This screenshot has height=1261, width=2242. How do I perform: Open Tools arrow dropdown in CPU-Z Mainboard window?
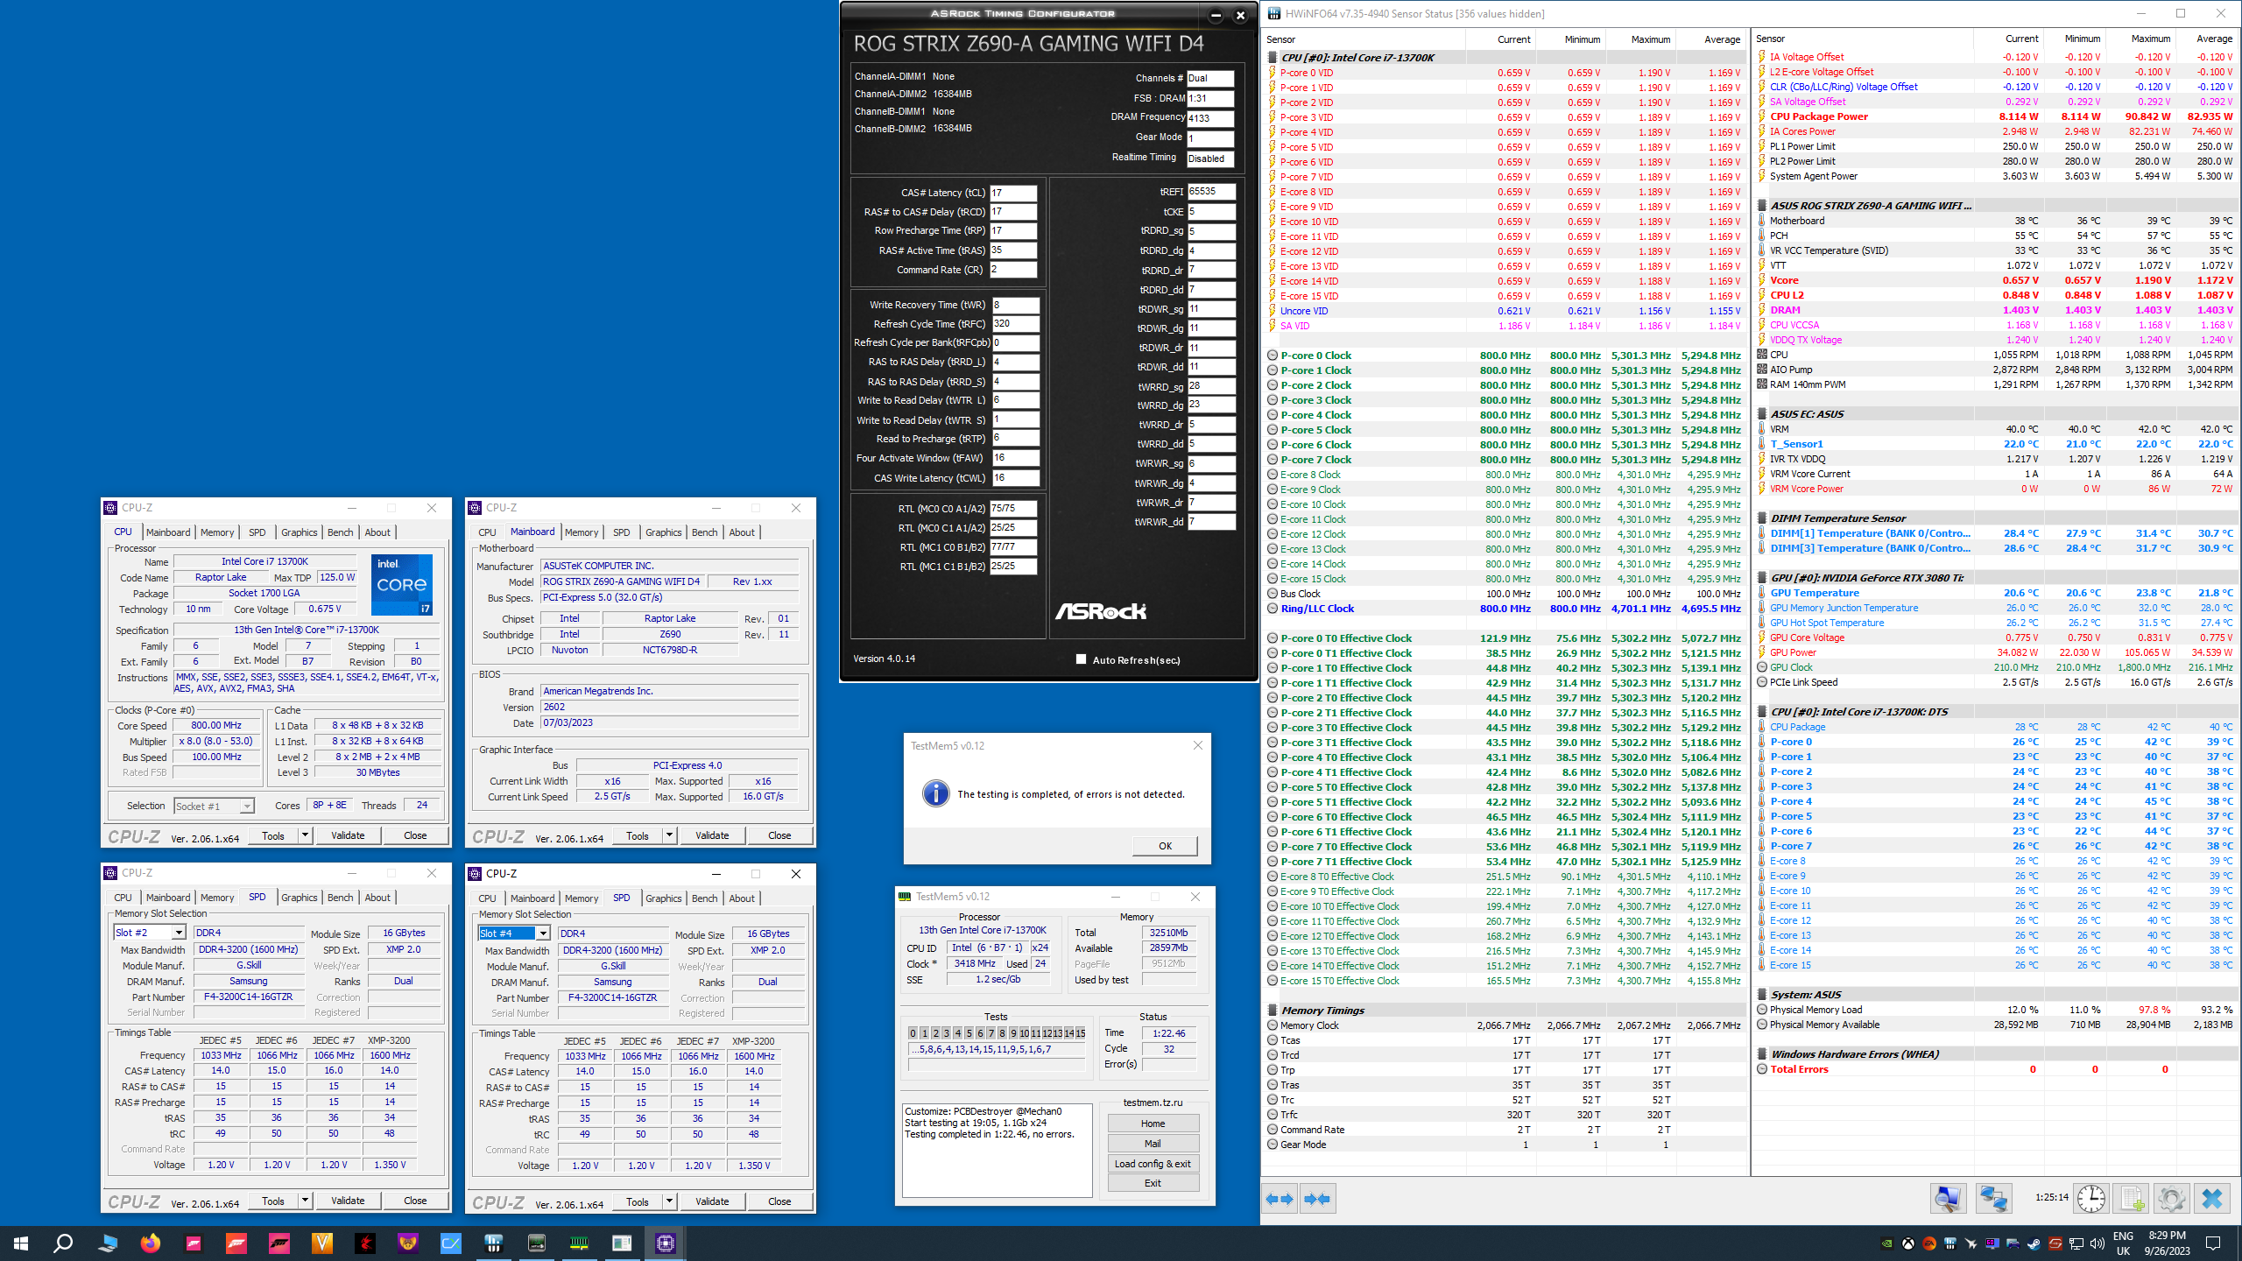pos(669,835)
